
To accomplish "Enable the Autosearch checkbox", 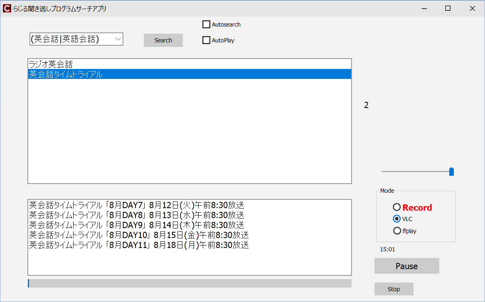I will pos(206,25).
